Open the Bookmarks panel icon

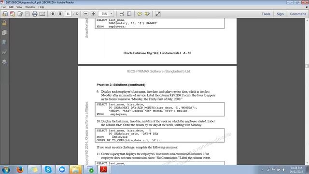click(4, 42)
